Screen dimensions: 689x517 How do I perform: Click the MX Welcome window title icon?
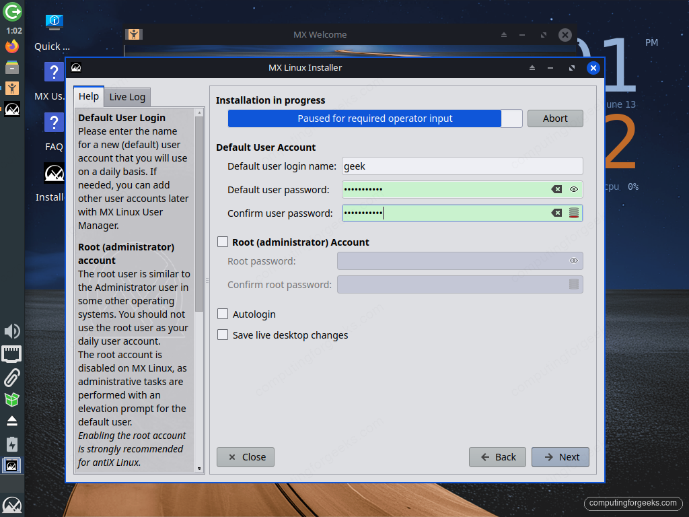pyautogui.click(x=134, y=34)
